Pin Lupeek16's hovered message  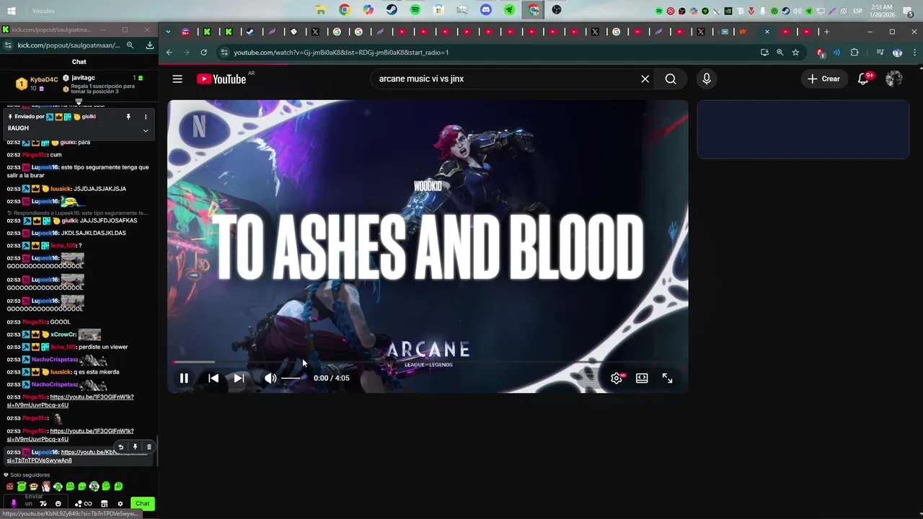[135, 447]
